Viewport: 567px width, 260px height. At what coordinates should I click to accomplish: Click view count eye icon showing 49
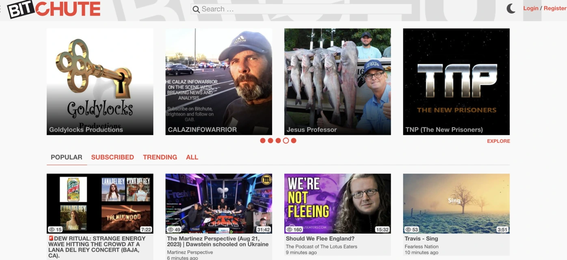[x=171, y=230]
